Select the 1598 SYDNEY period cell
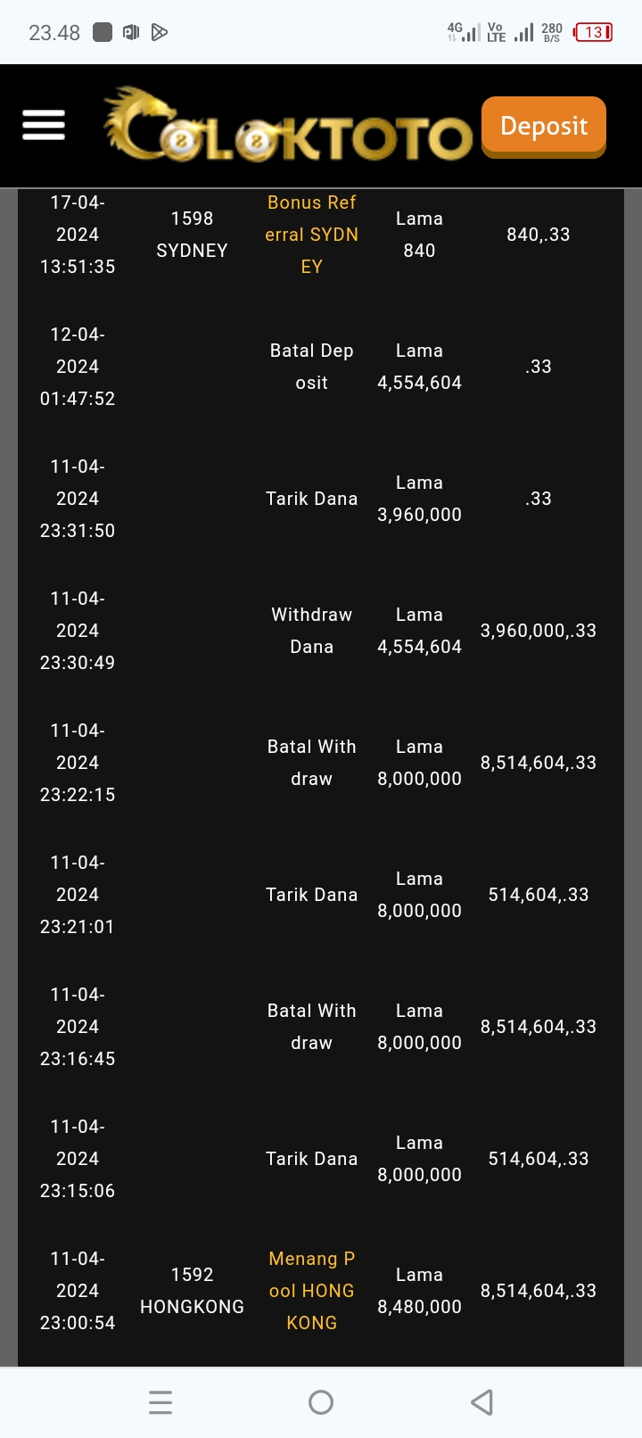This screenshot has width=642, height=1438. tap(192, 235)
